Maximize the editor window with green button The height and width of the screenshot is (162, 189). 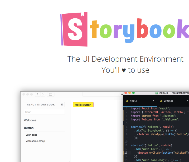[x=134, y=93]
